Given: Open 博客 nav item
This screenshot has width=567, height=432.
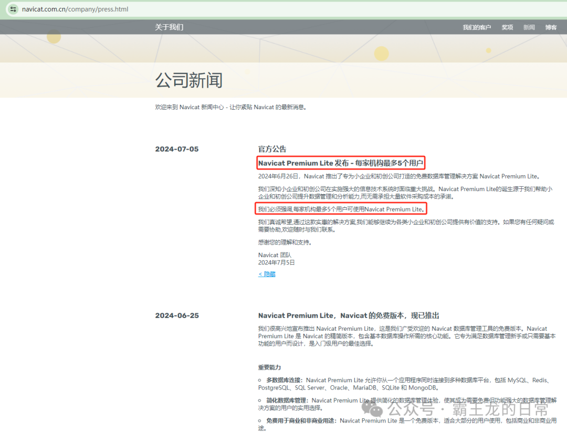Looking at the screenshot, I should point(551,27).
